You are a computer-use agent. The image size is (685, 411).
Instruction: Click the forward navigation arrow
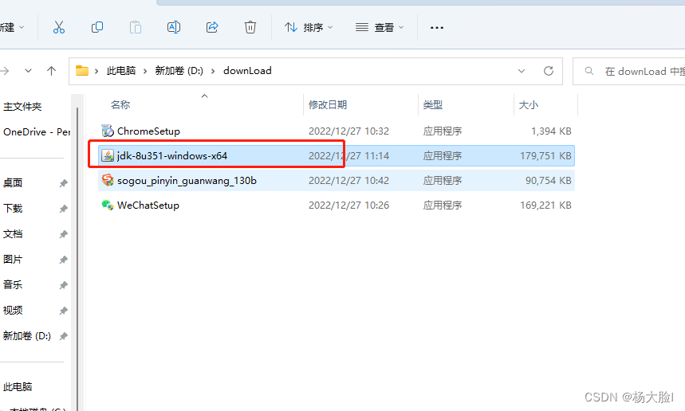click(x=4, y=71)
